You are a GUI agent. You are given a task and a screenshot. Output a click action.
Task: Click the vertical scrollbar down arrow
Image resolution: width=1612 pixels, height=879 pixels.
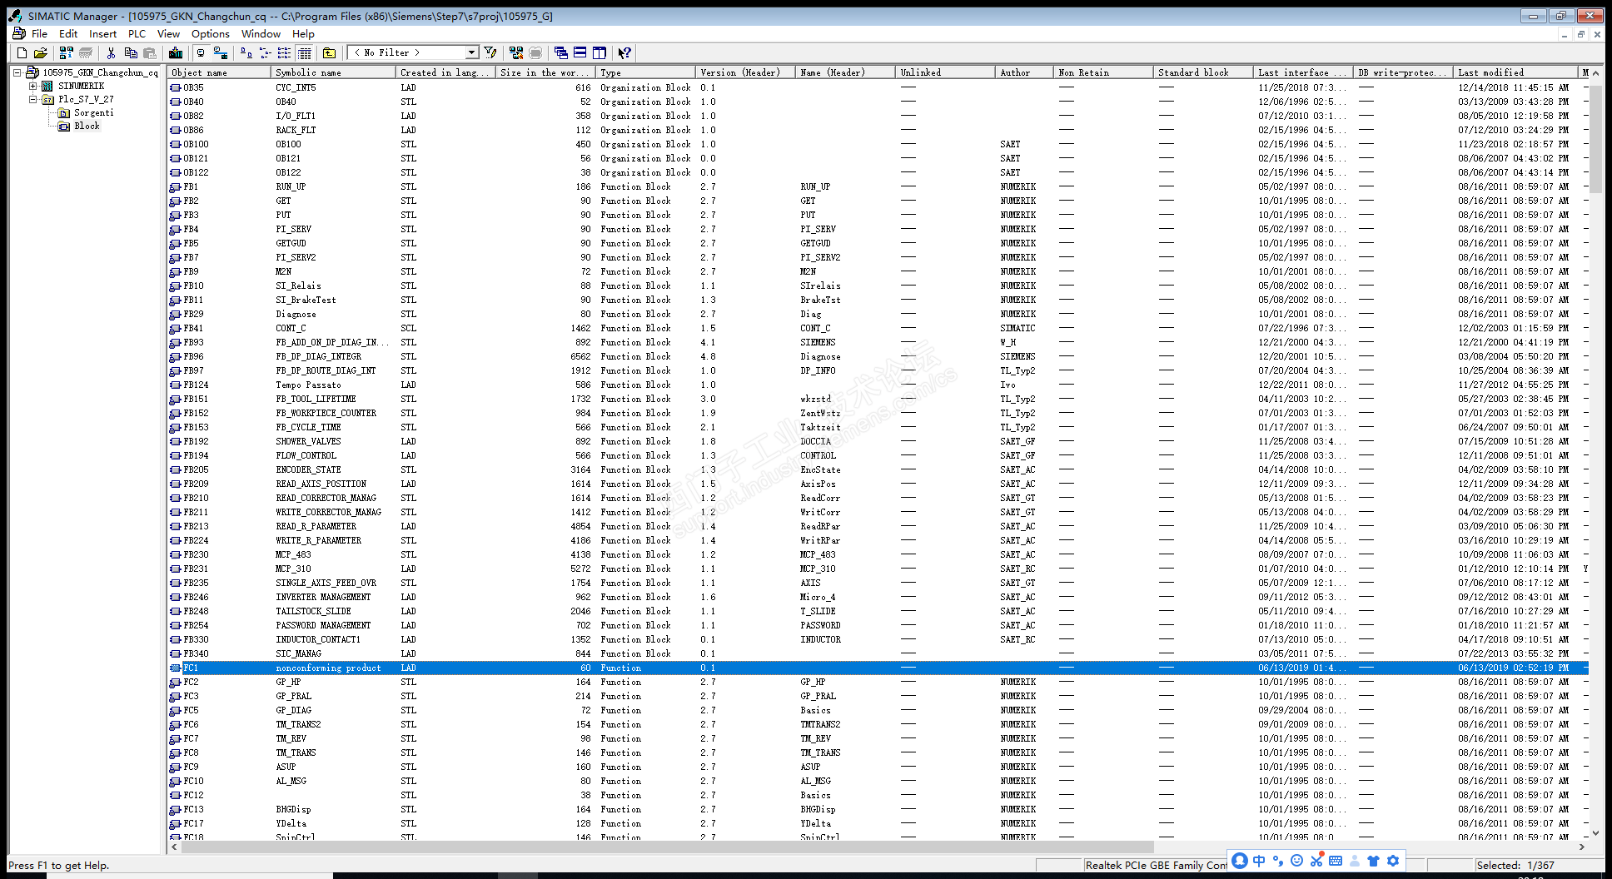[x=1596, y=832]
